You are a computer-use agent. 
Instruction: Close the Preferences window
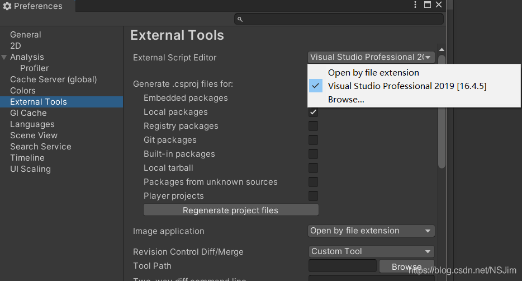439,4
